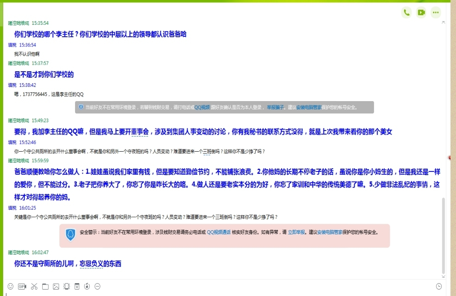Screen dimensions: 456x296
Task: Click the chat scrollbar thumb
Action: pyautogui.click(x=444, y=234)
